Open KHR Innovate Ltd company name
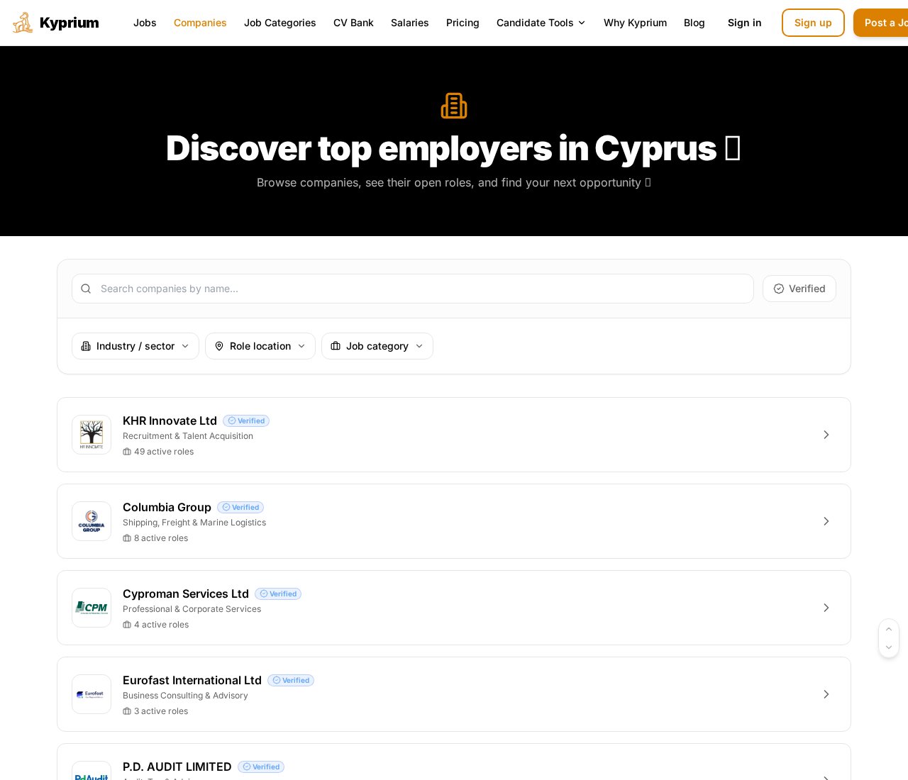 [170, 420]
